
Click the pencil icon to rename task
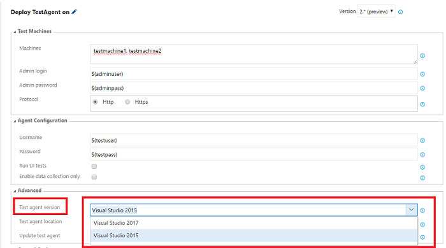point(74,11)
